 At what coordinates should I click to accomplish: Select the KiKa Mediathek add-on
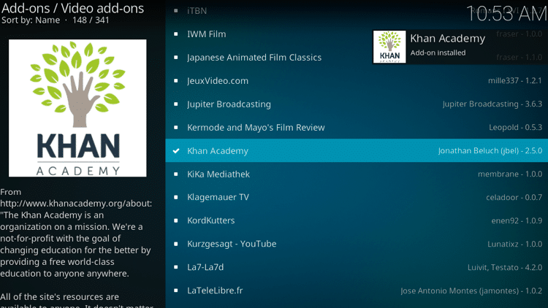[x=357, y=174]
